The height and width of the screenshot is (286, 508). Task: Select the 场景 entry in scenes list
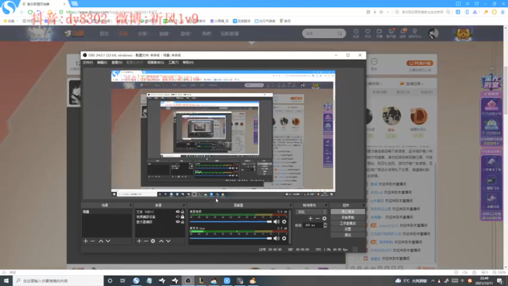pyautogui.click(x=106, y=212)
